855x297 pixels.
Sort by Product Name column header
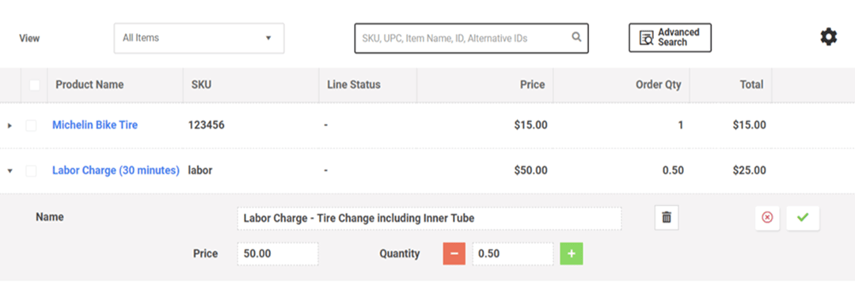(89, 85)
